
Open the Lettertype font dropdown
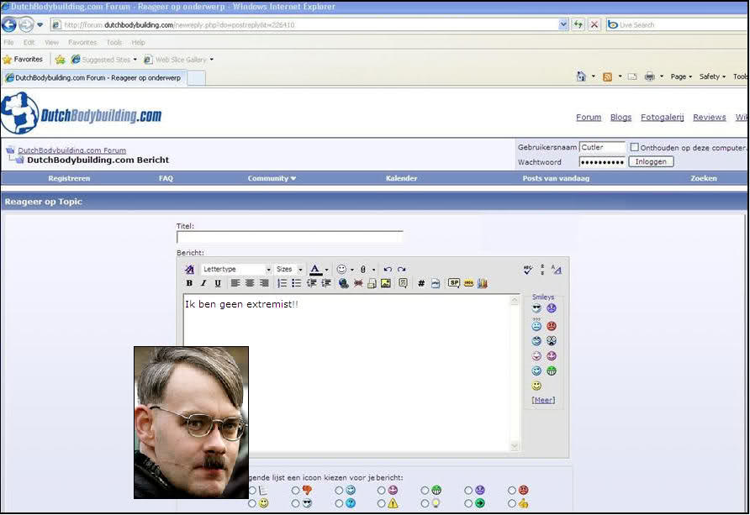(x=237, y=270)
